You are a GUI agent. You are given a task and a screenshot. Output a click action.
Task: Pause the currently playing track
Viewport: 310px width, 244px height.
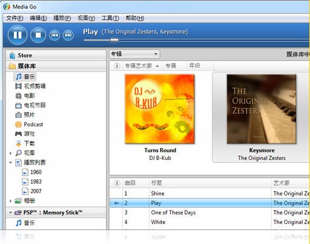point(18,35)
